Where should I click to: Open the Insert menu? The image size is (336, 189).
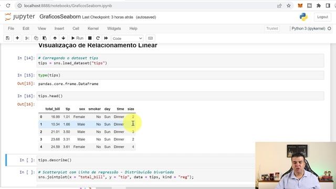point(59,28)
